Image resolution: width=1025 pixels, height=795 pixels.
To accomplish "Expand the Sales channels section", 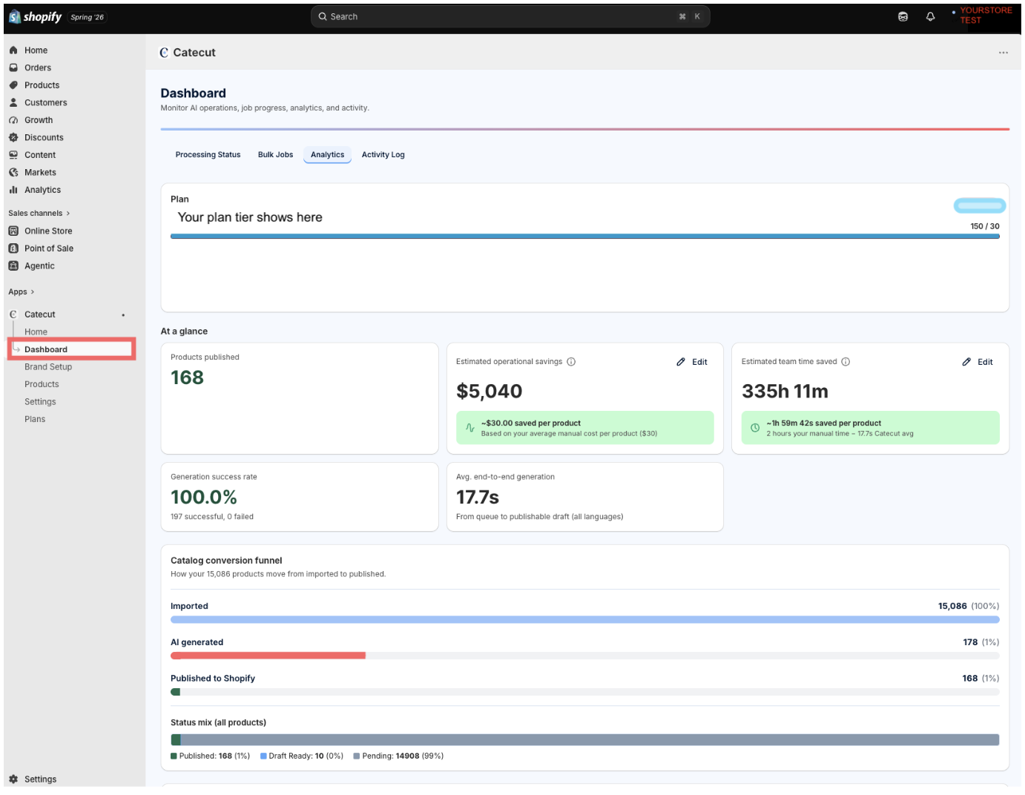I will tap(39, 214).
